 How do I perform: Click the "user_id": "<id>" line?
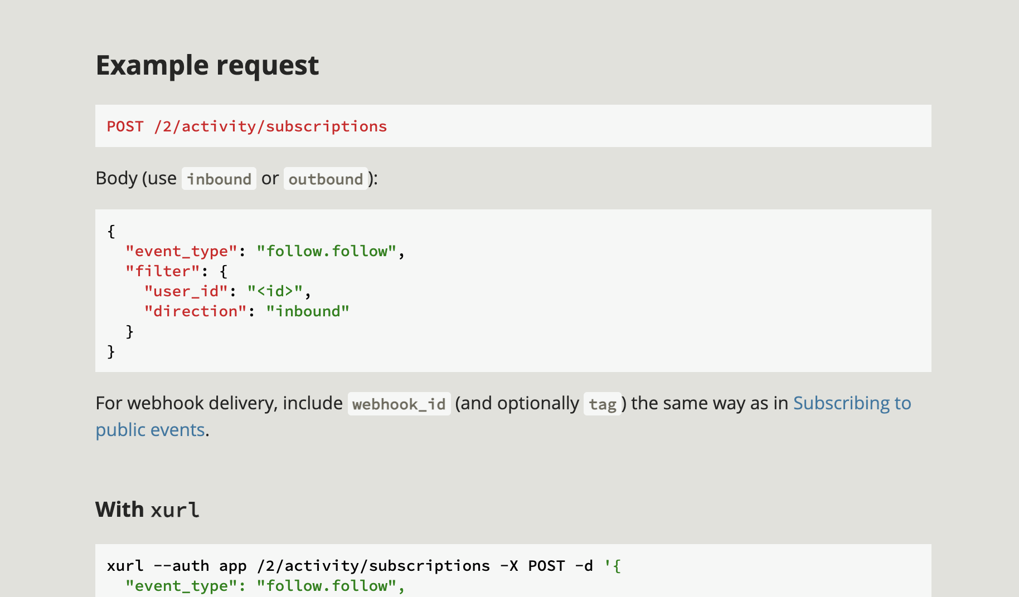(228, 291)
